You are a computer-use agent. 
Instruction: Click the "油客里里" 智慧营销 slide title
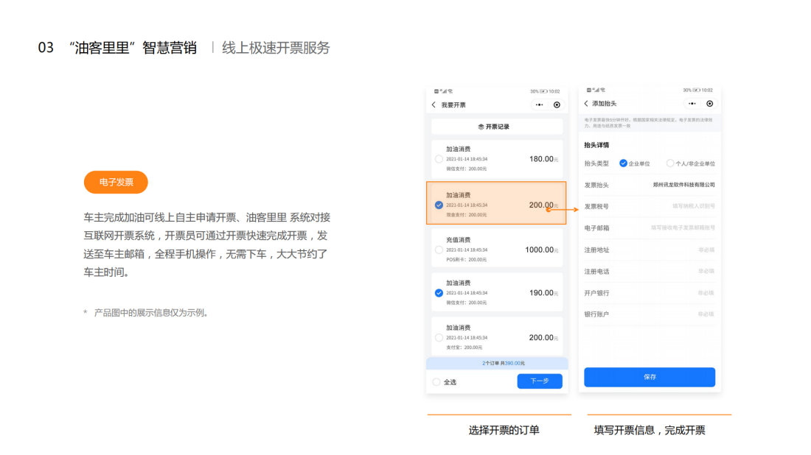click(x=133, y=48)
